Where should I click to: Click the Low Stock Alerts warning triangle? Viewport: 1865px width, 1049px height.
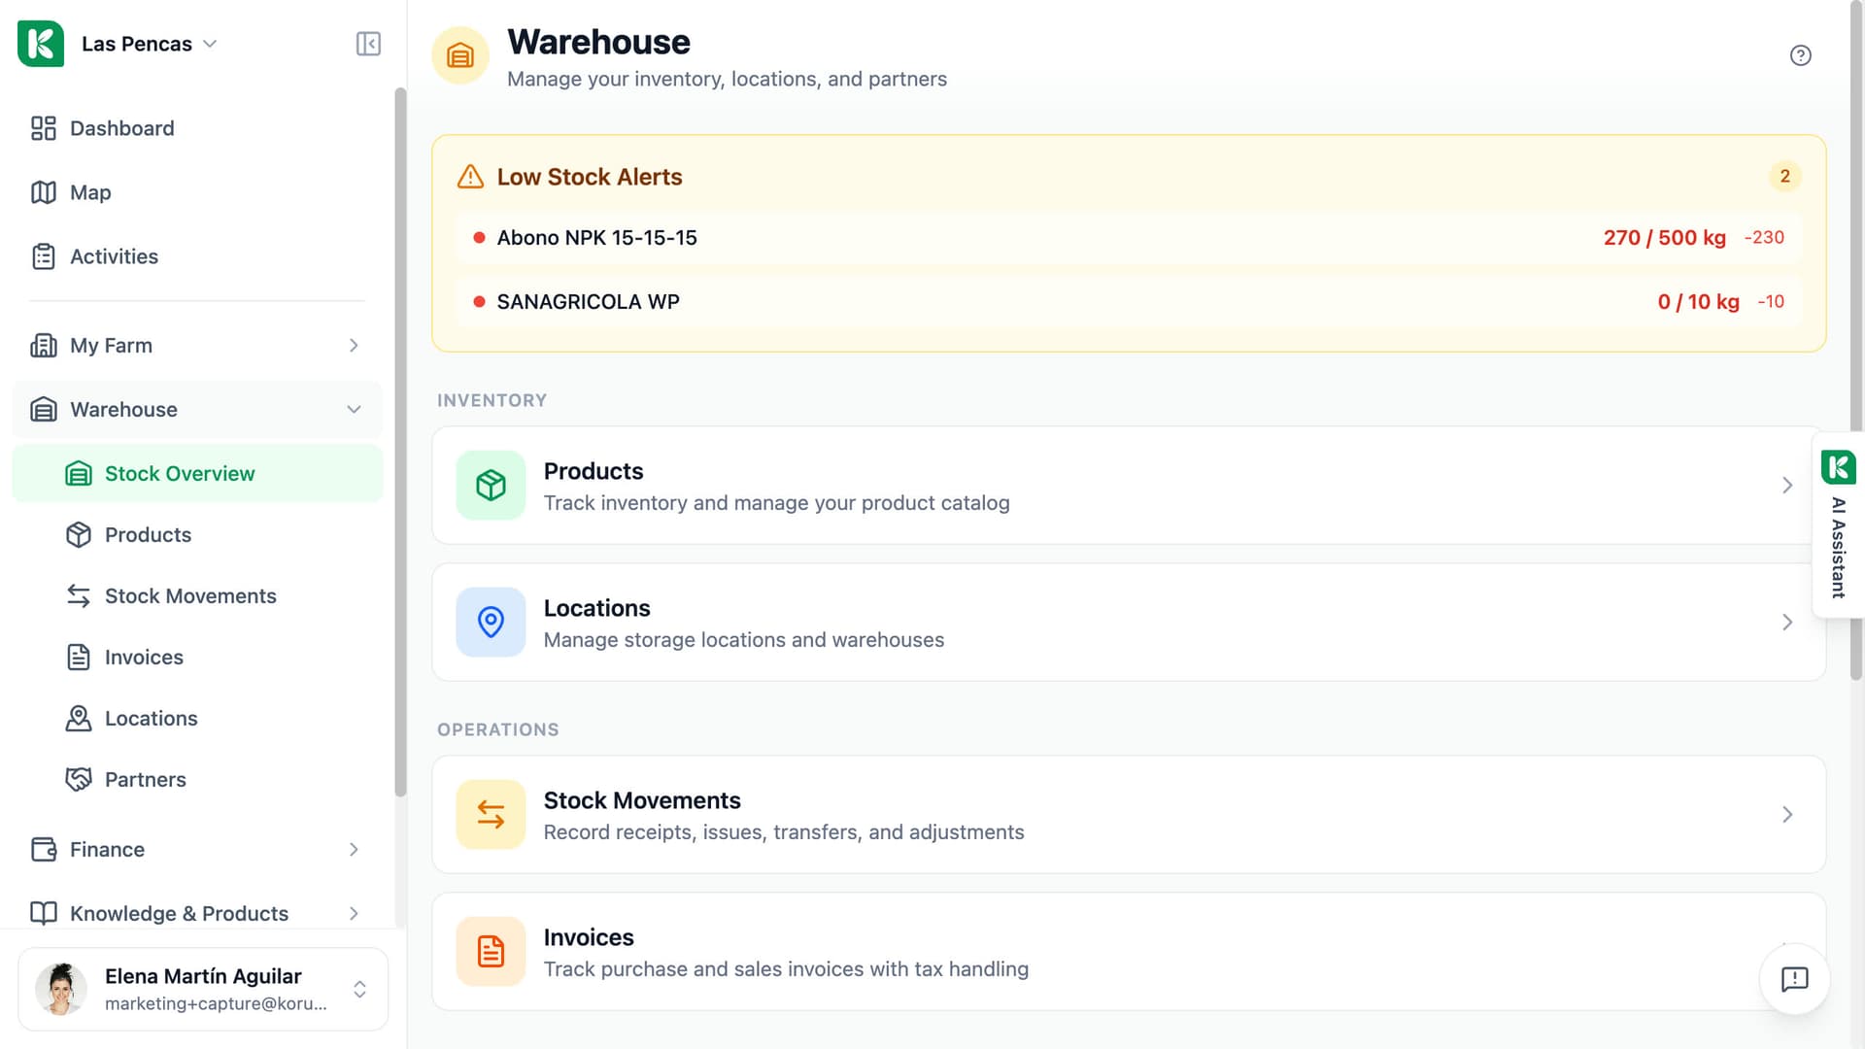point(470,177)
